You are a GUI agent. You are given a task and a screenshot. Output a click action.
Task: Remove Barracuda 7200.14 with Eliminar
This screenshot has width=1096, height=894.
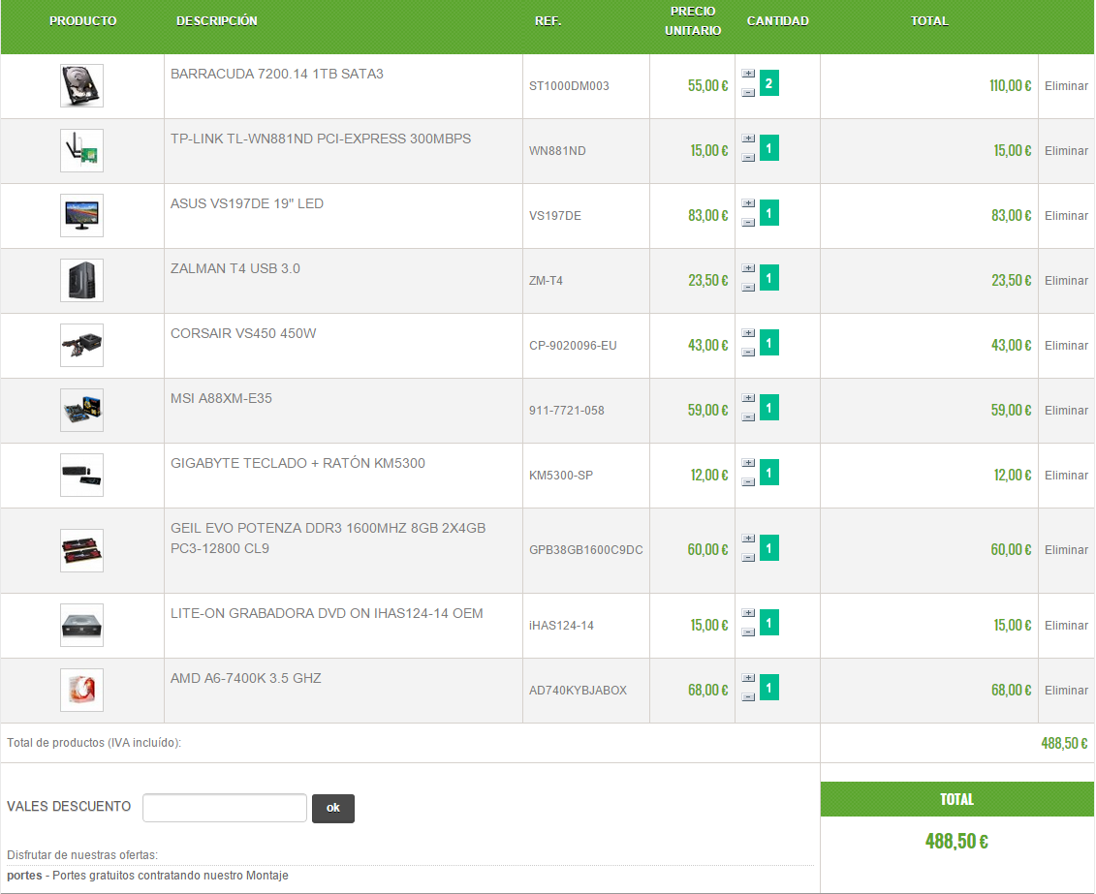1066,86
